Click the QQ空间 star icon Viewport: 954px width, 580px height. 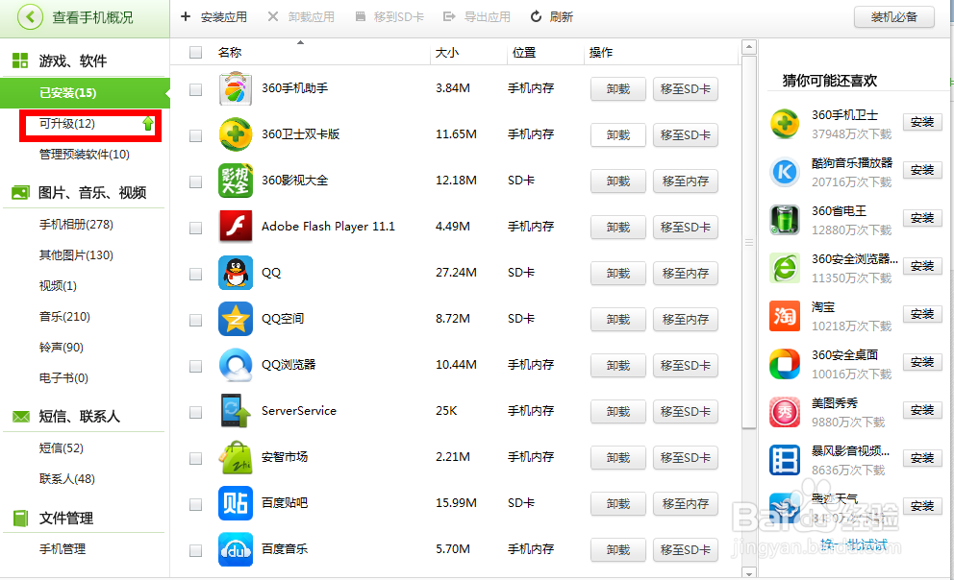coord(236,319)
